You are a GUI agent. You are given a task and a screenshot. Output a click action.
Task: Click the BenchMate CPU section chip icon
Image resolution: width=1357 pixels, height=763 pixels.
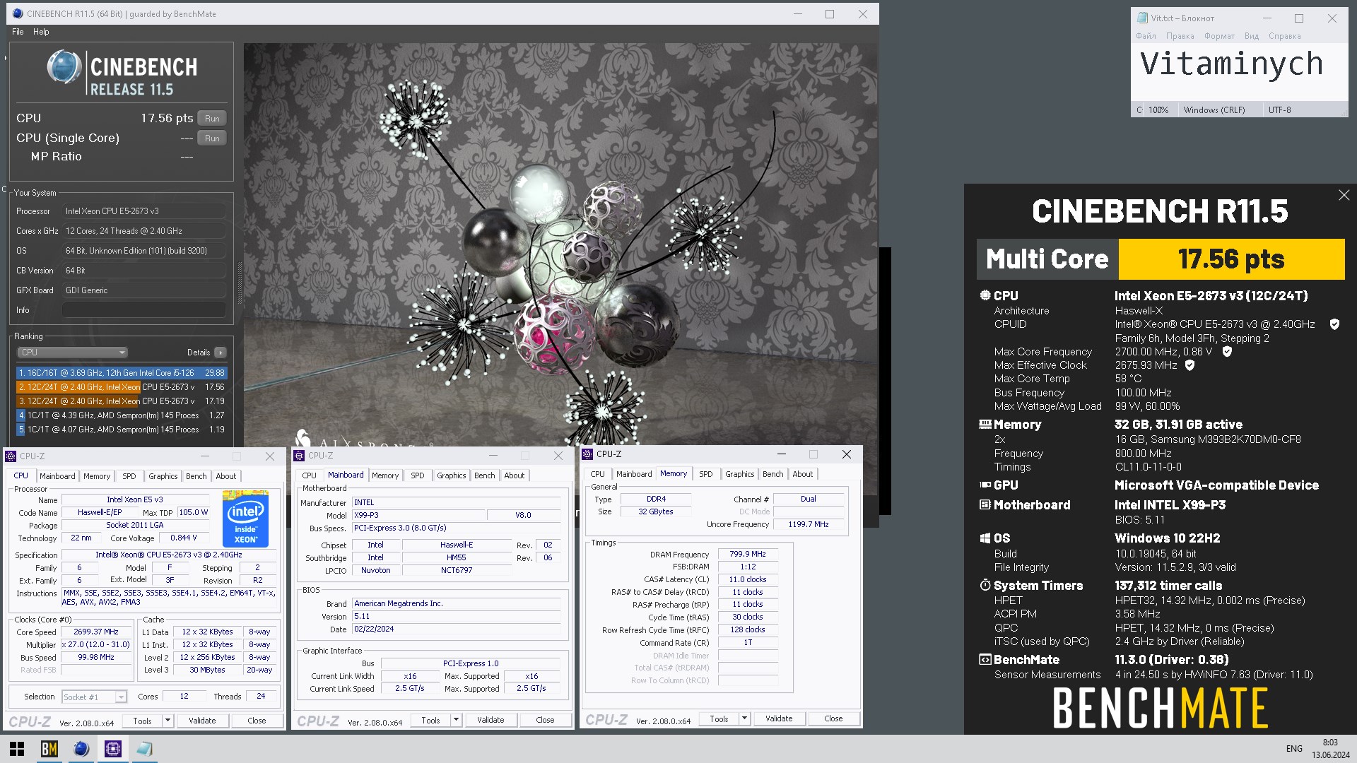tap(985, 295)
